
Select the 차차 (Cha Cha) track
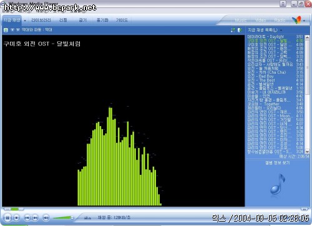[275, 72]
